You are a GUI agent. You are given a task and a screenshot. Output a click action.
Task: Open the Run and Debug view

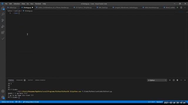(x=3, y=27)
